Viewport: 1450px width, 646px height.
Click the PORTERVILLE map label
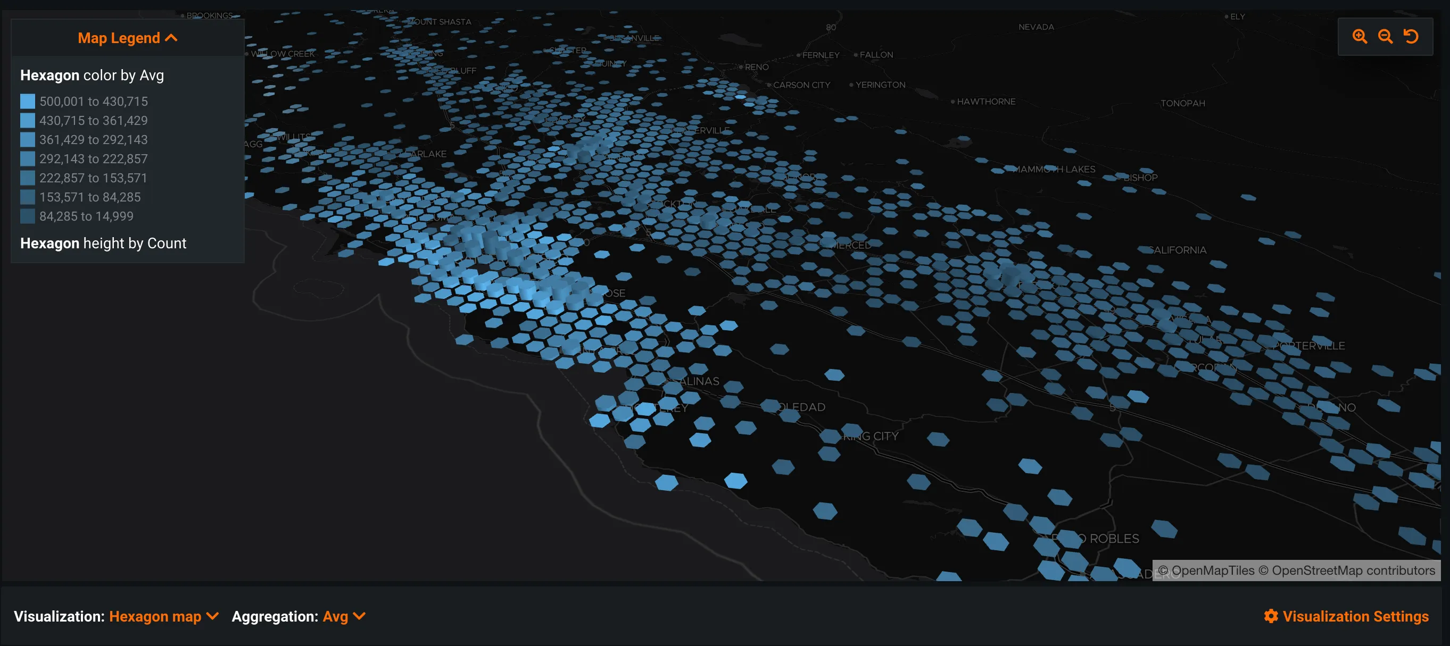coord(1310,345)
